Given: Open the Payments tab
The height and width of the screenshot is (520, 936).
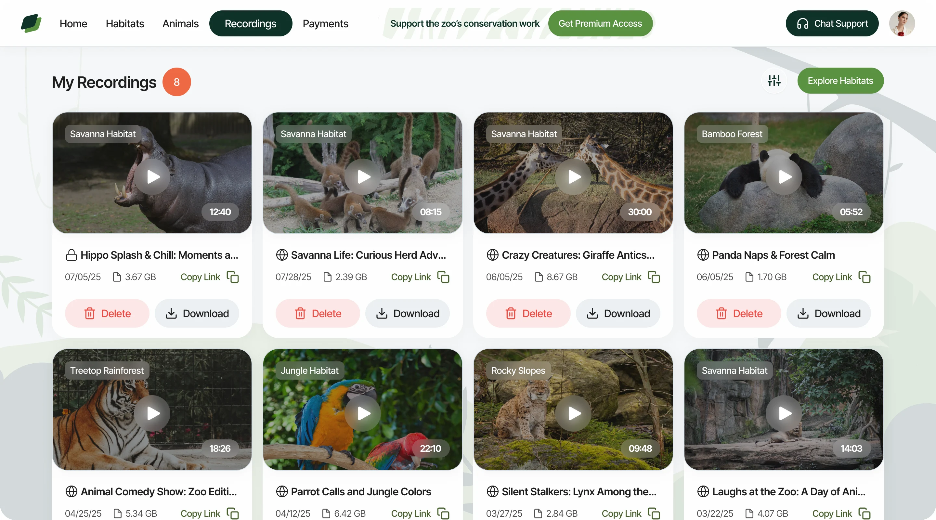Looking at the screenshot, I should click(x=325, y=24).
